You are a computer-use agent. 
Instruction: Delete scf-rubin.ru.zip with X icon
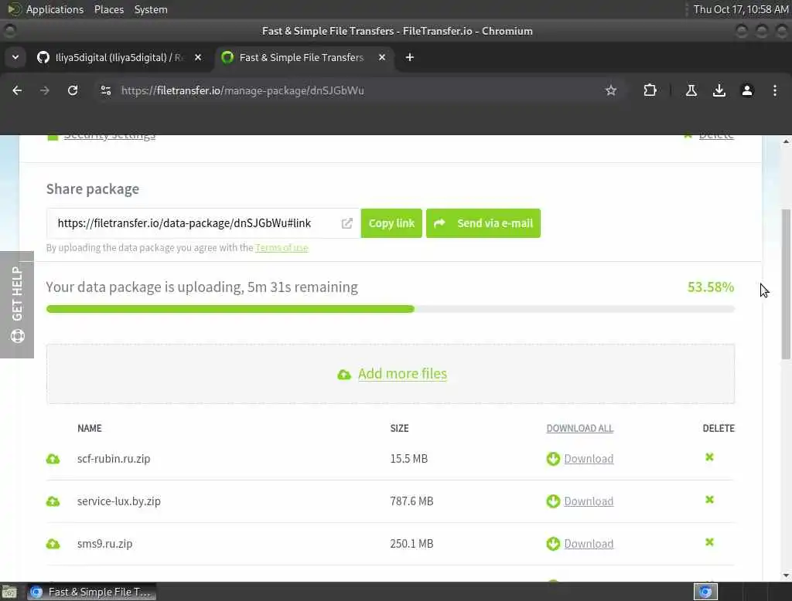coord(709,457)
